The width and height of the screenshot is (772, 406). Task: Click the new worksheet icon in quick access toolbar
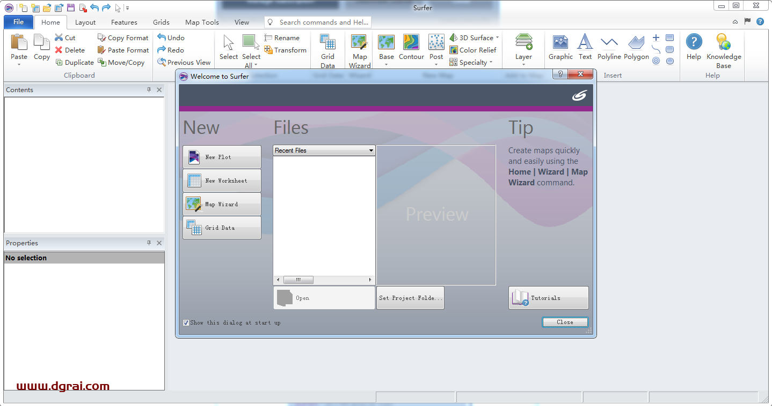tap(35, 7)
